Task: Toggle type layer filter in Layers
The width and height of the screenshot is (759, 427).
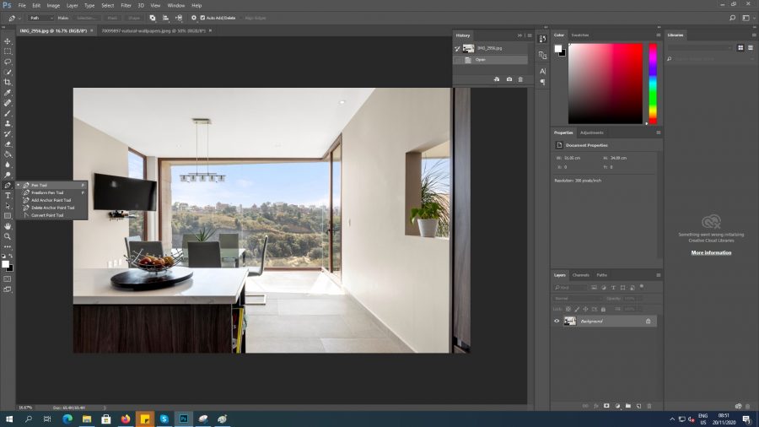Action: (x=613, y=288)
